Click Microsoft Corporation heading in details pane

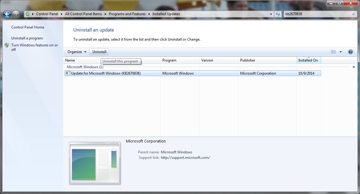(146, 141)
